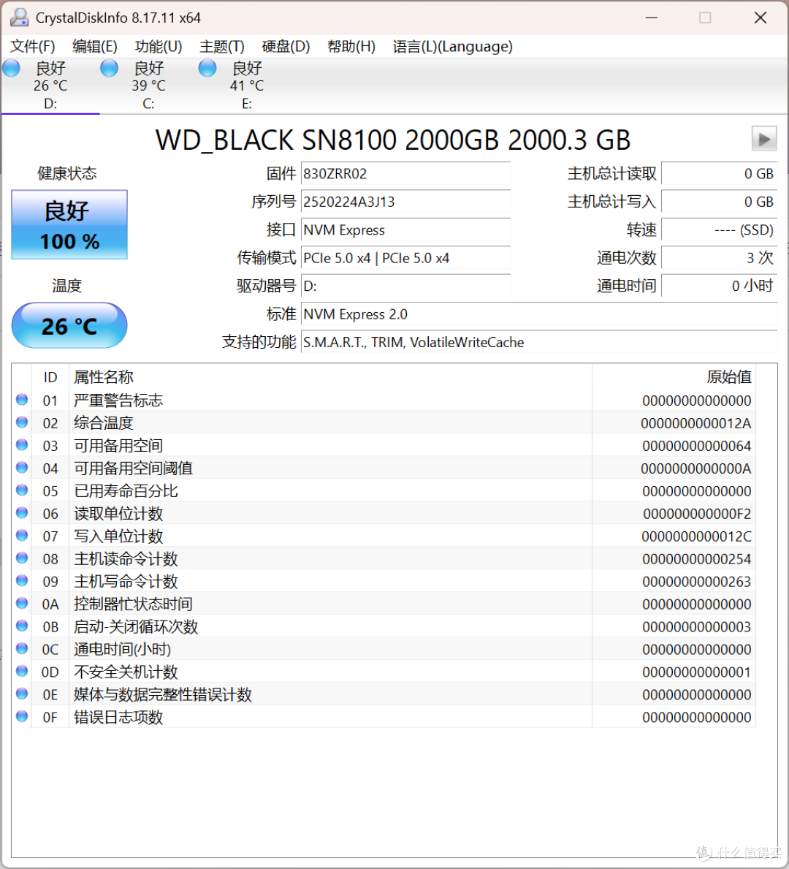Click the power on count field 3 次
The width and height of the screenshot is (789, 869).
click(x=719, y=258)
